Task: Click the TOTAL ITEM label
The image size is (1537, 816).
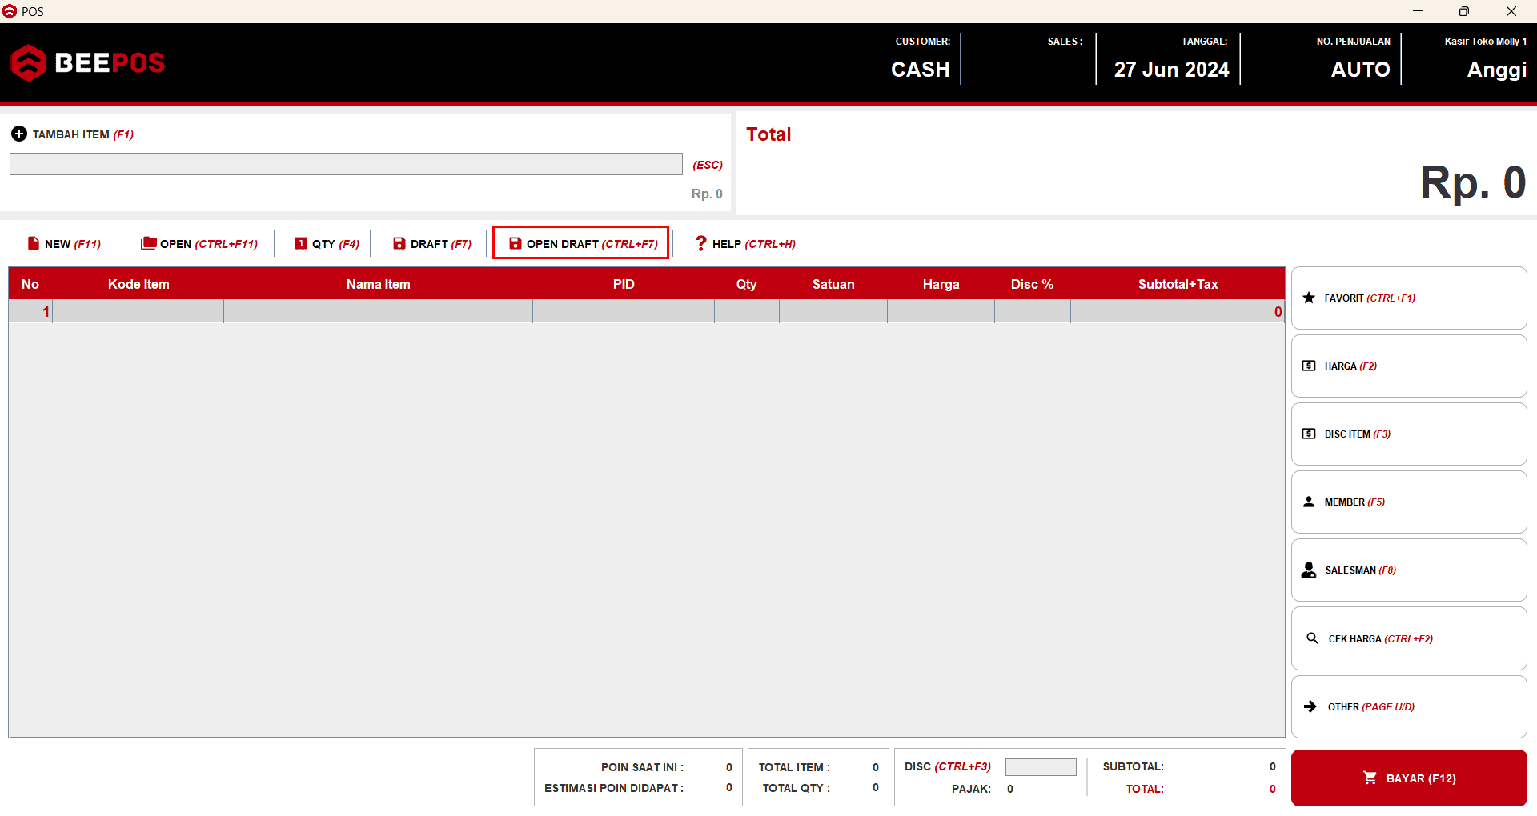Action: pos(794,767)
